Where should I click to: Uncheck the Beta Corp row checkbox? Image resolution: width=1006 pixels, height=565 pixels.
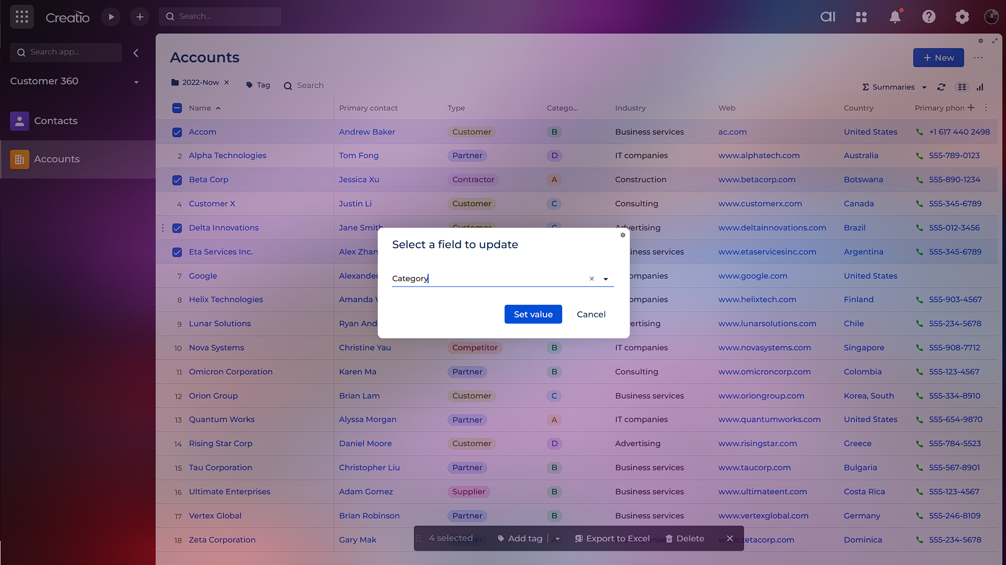pos(177,180)
